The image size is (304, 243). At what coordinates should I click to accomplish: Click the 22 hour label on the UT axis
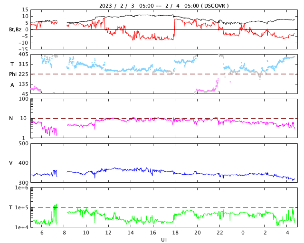[x=219, y=233]
